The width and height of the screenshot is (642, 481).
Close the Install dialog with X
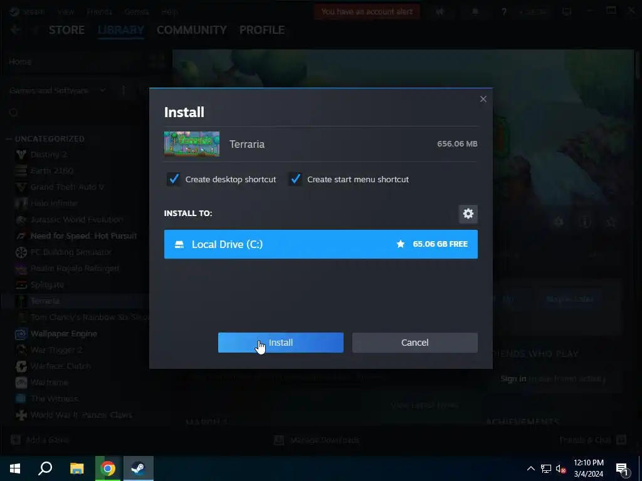tap(483, 99)
